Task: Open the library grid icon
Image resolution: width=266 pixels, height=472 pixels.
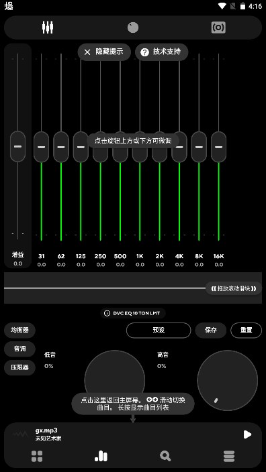Action: point(37,457)
